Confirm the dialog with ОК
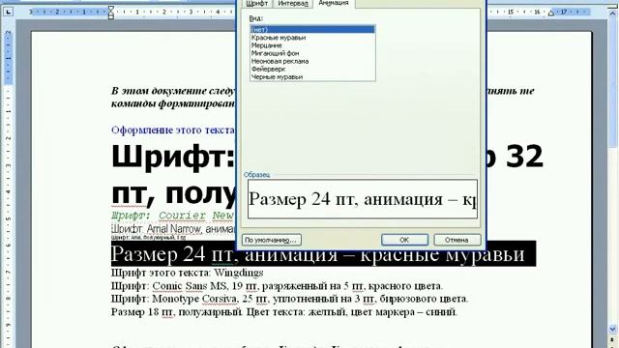The width and height of the screenshot is (619, 348). 404,240
